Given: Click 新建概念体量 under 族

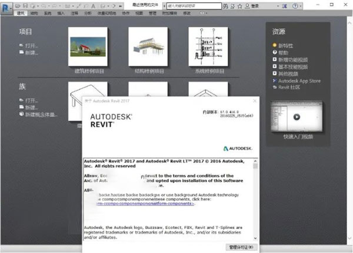Looking at the screenshot, I should click(x=41, y=114).
